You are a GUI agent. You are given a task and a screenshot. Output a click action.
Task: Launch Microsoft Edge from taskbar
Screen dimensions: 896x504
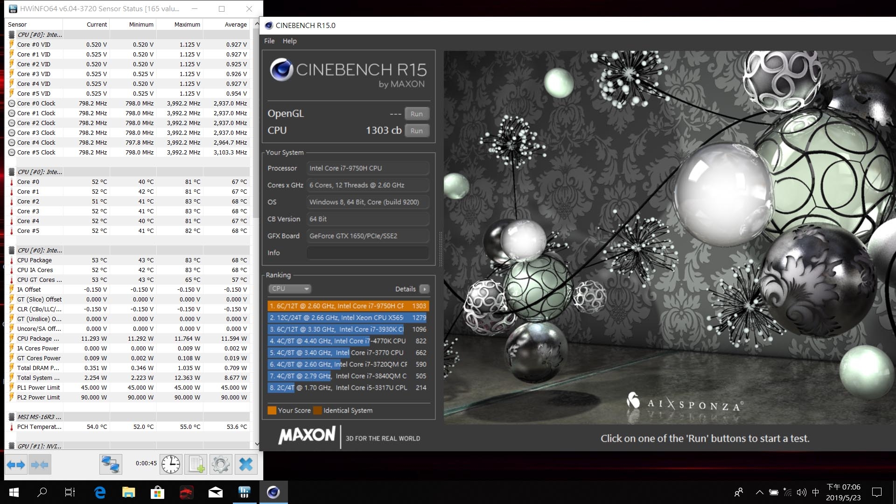[x=100, y=492]
